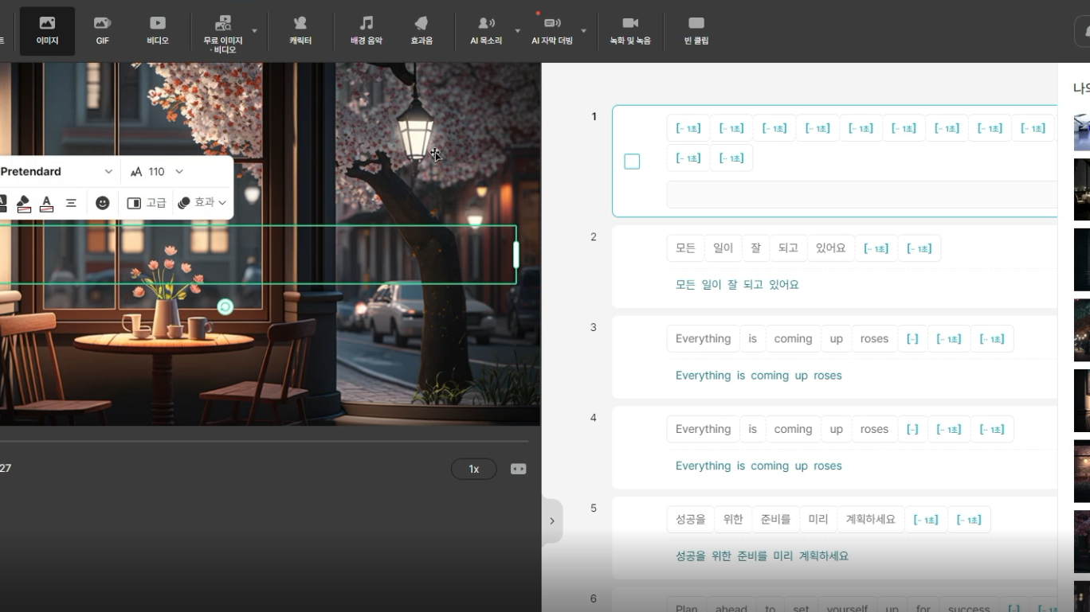Screen dimensions: 1090x612
Task: Start 녹화 및 녹음 recording
Action: point(630,31)
